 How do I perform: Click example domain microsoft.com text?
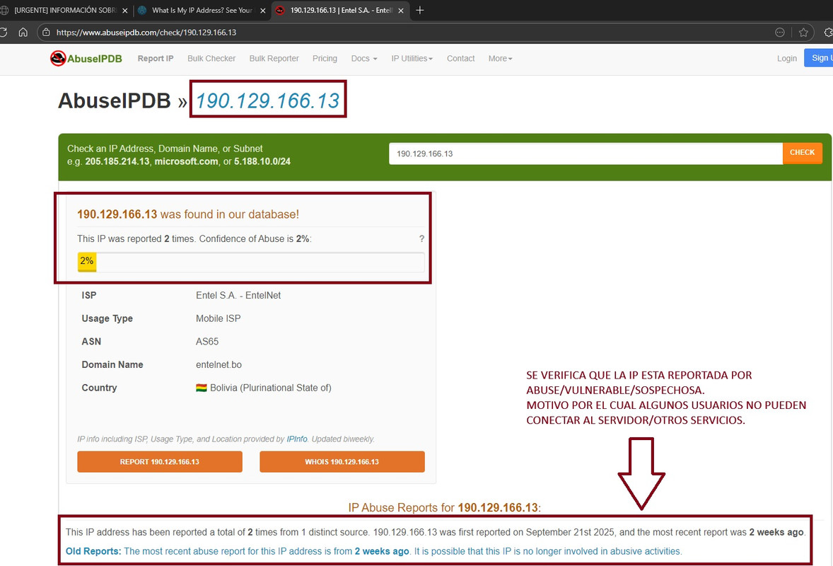tap(186, 161)
